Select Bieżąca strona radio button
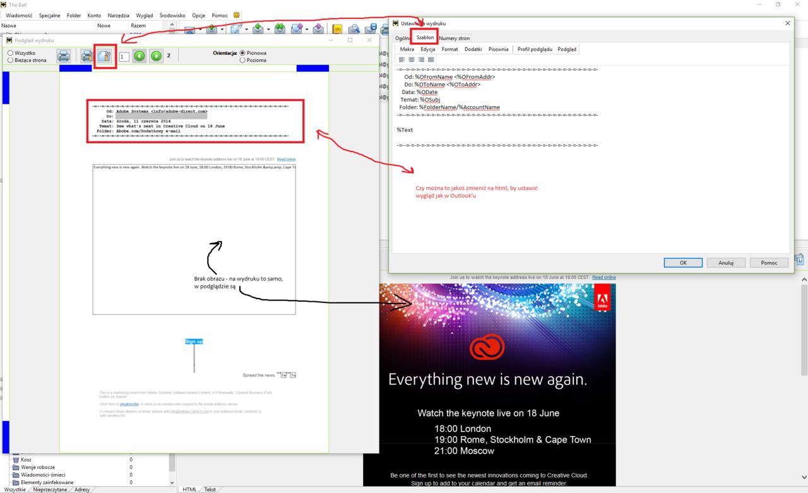Screen dimensions: 808x493 [x=10, y=60]
